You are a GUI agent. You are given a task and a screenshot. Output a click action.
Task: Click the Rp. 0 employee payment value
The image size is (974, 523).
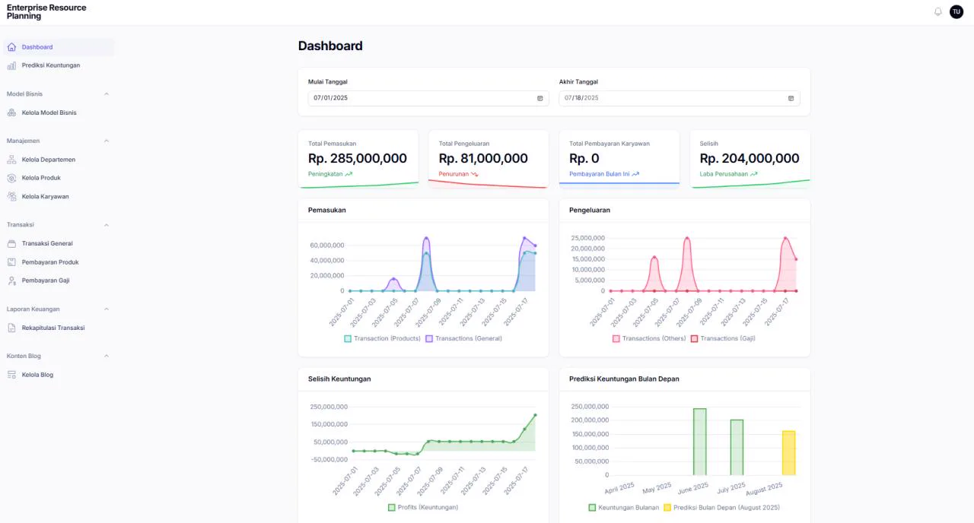pos(584,158)
